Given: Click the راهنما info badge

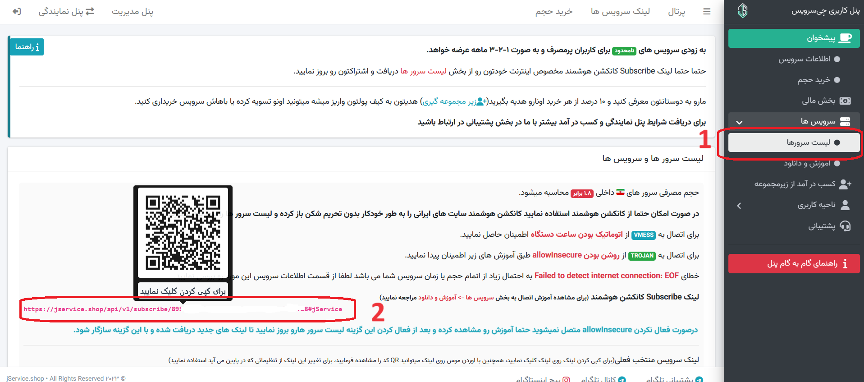Looking at the screenshot, I should 27,47.
